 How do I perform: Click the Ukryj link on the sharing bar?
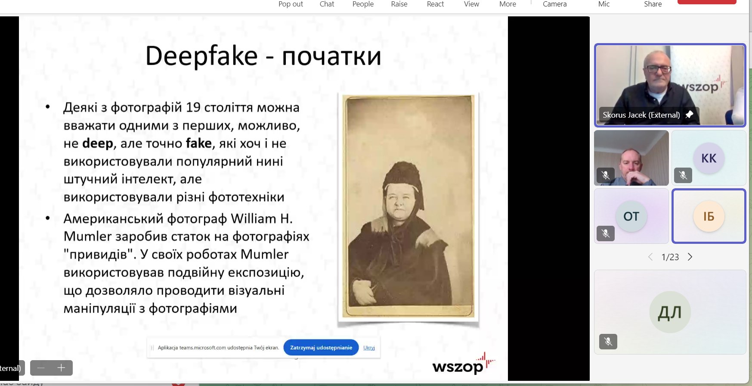[x=369, y=348]
